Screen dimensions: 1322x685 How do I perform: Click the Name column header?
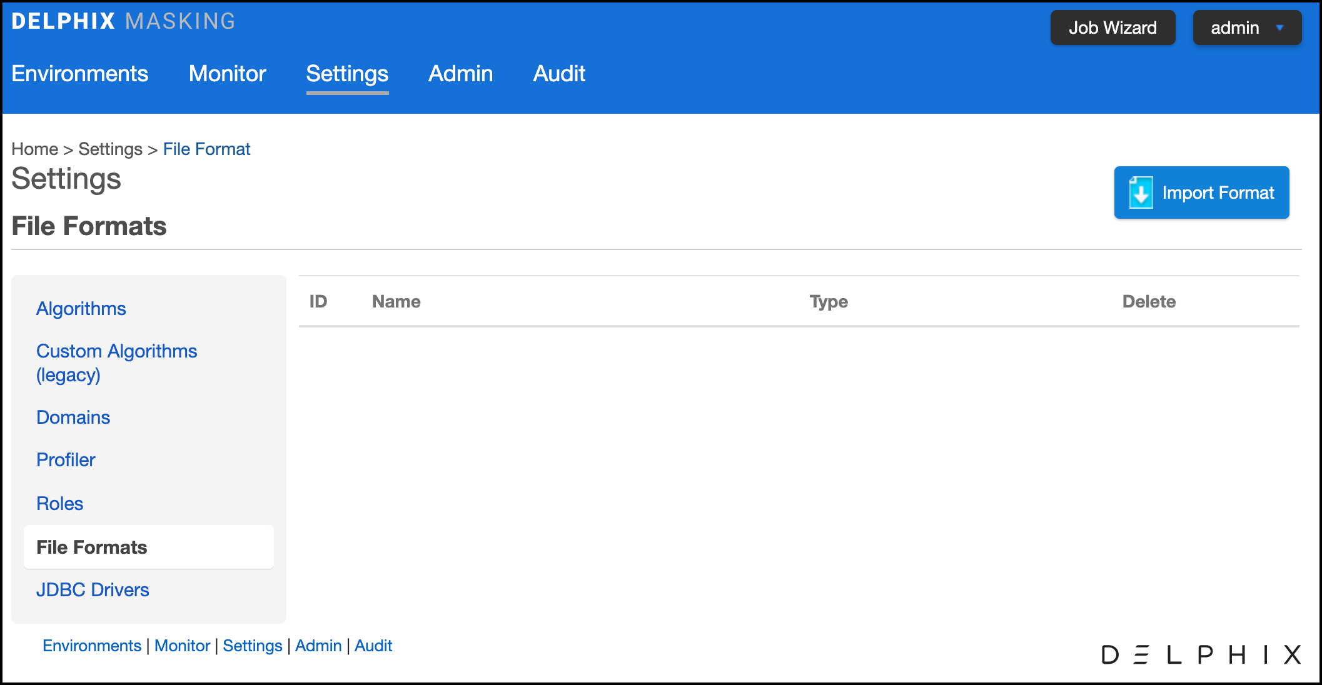click(x=396, y=302)
